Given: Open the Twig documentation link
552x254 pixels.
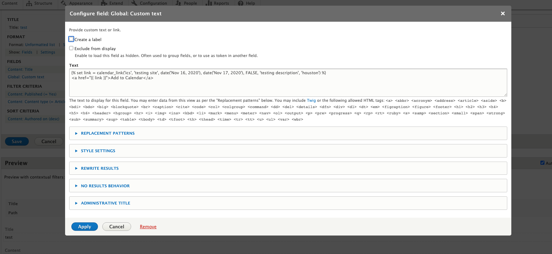Looking at the screenshot, I should (x=311, y=101).
